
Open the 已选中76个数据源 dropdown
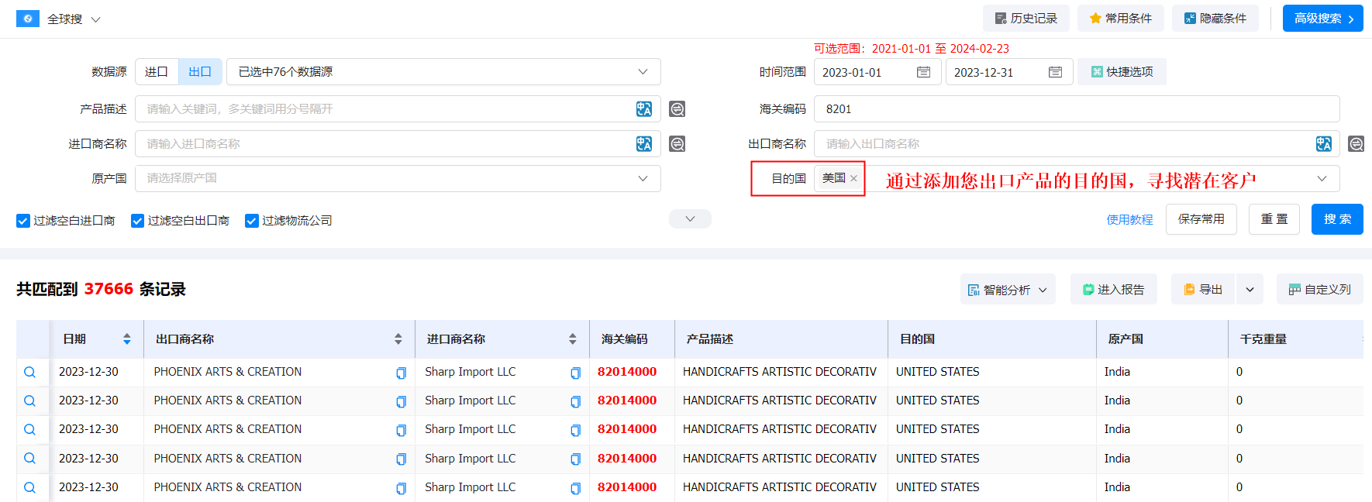443,72
